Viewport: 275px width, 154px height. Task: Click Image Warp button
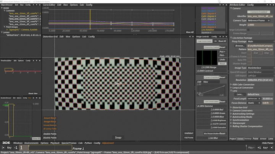pyautogui.click(x=50, y=122)
